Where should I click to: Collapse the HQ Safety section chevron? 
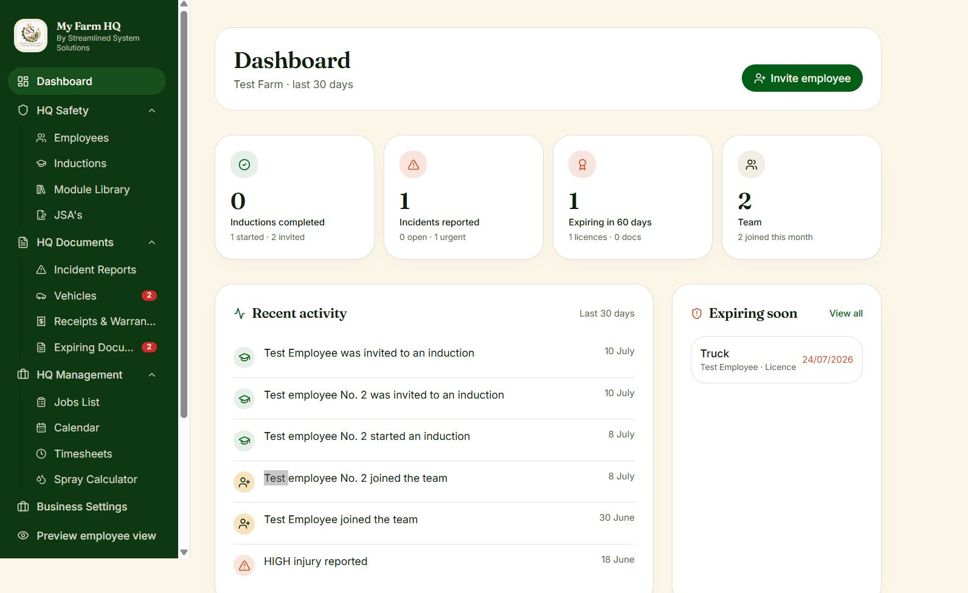click(152, 111)
